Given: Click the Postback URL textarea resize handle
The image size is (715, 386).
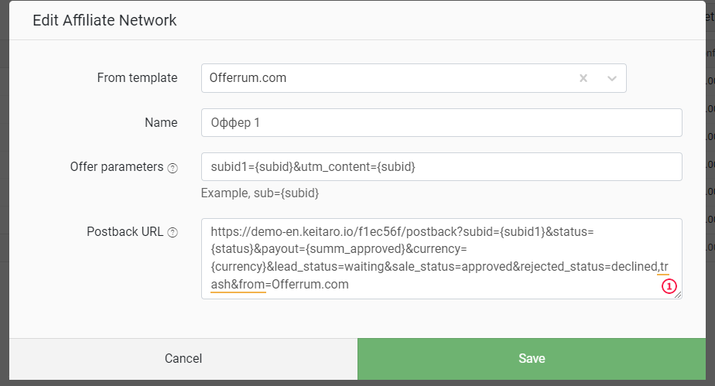Looking at the screenshot, I should point(678,295).
